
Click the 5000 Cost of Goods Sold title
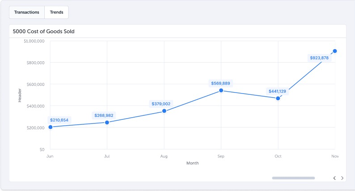(x=44, y=31)
